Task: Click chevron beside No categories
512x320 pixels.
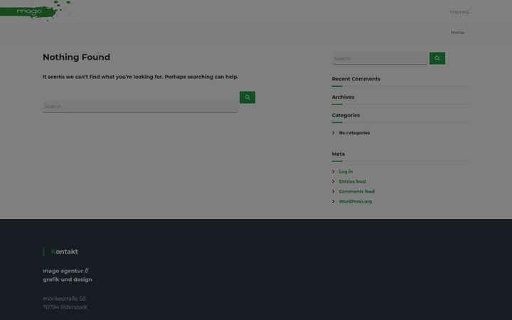Action: click(334, 132)
